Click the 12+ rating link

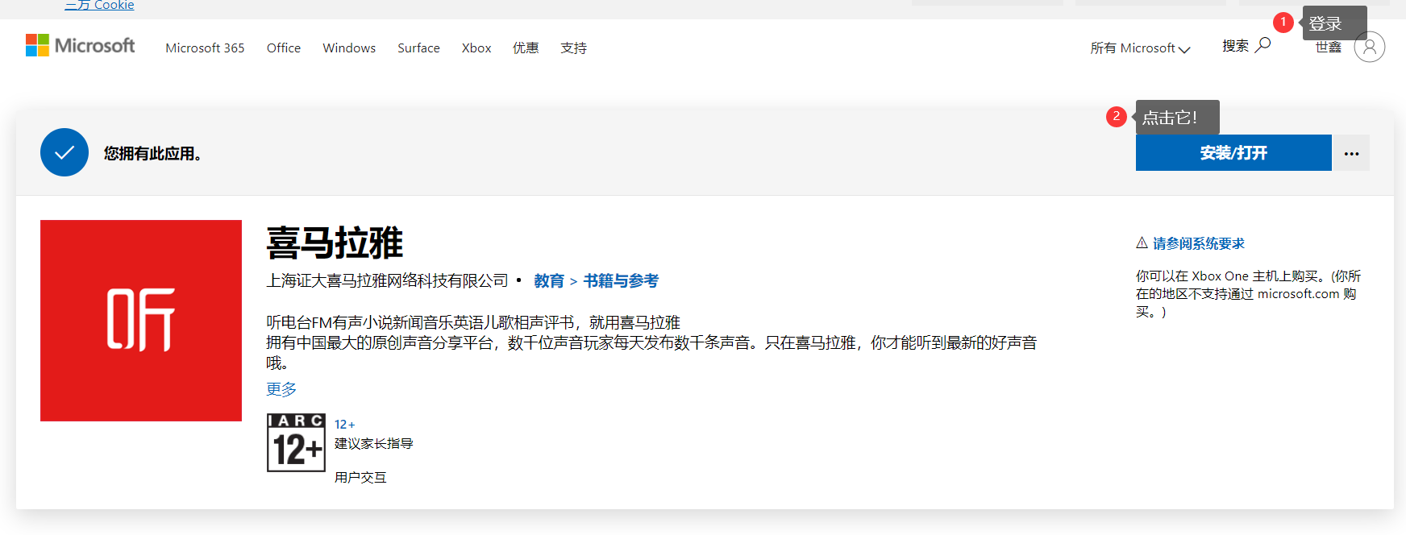[x=344, y=425]
